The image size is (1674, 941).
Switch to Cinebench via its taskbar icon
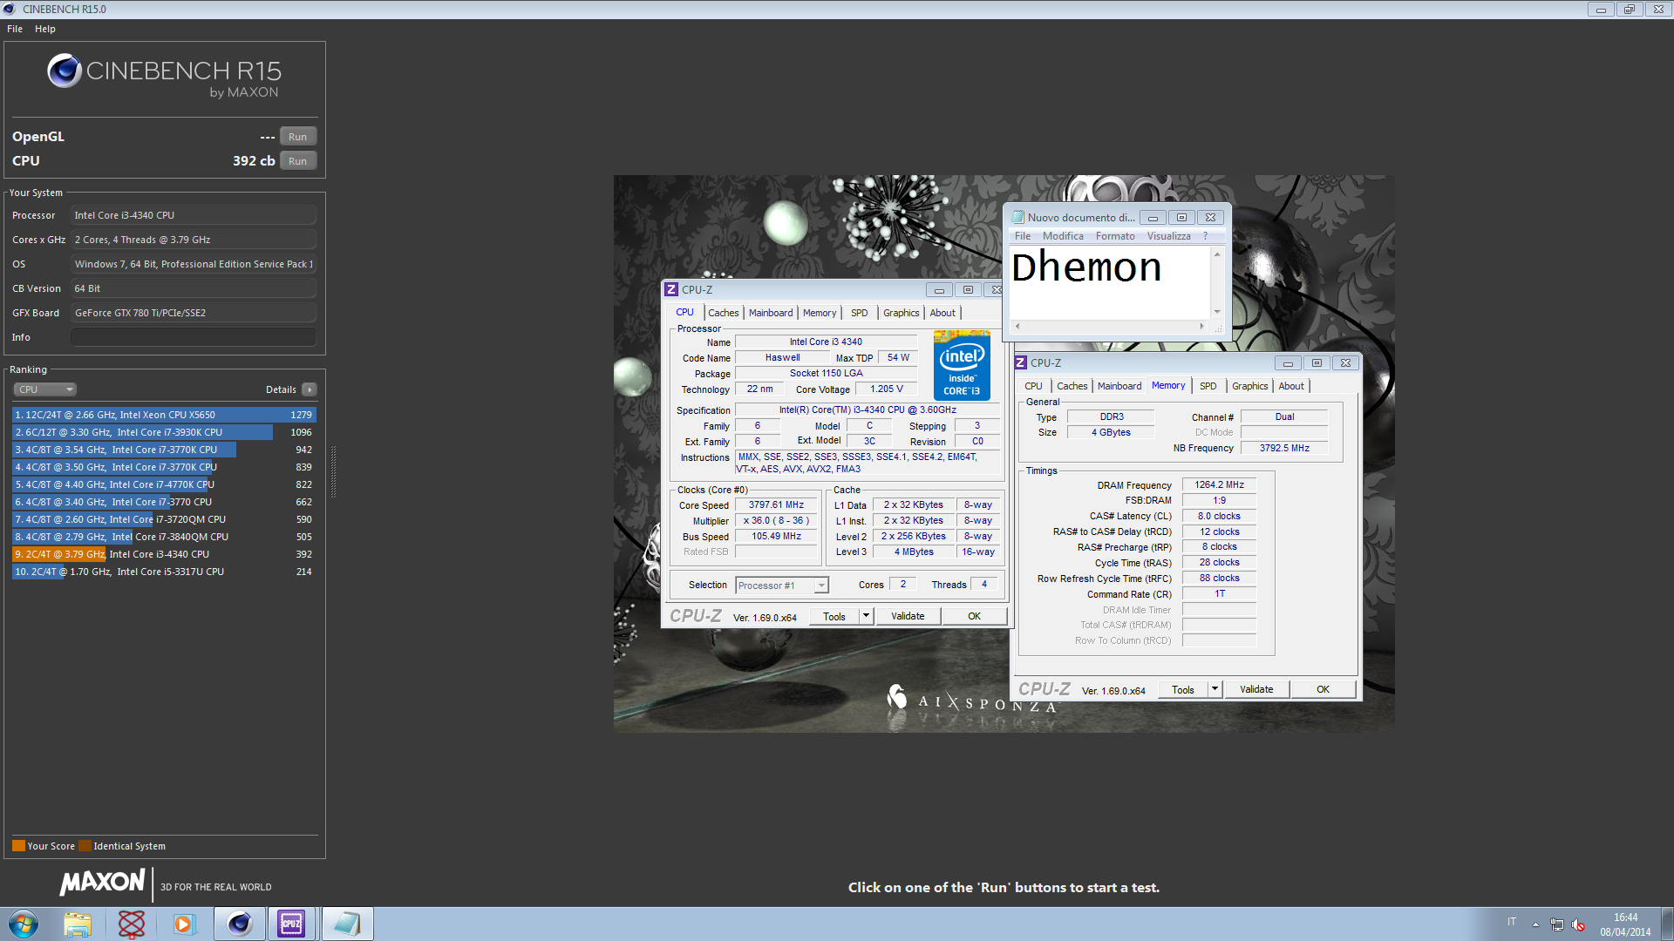[x=240, y=924]
